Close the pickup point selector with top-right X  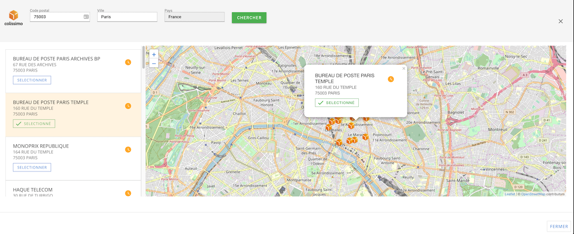561,21
